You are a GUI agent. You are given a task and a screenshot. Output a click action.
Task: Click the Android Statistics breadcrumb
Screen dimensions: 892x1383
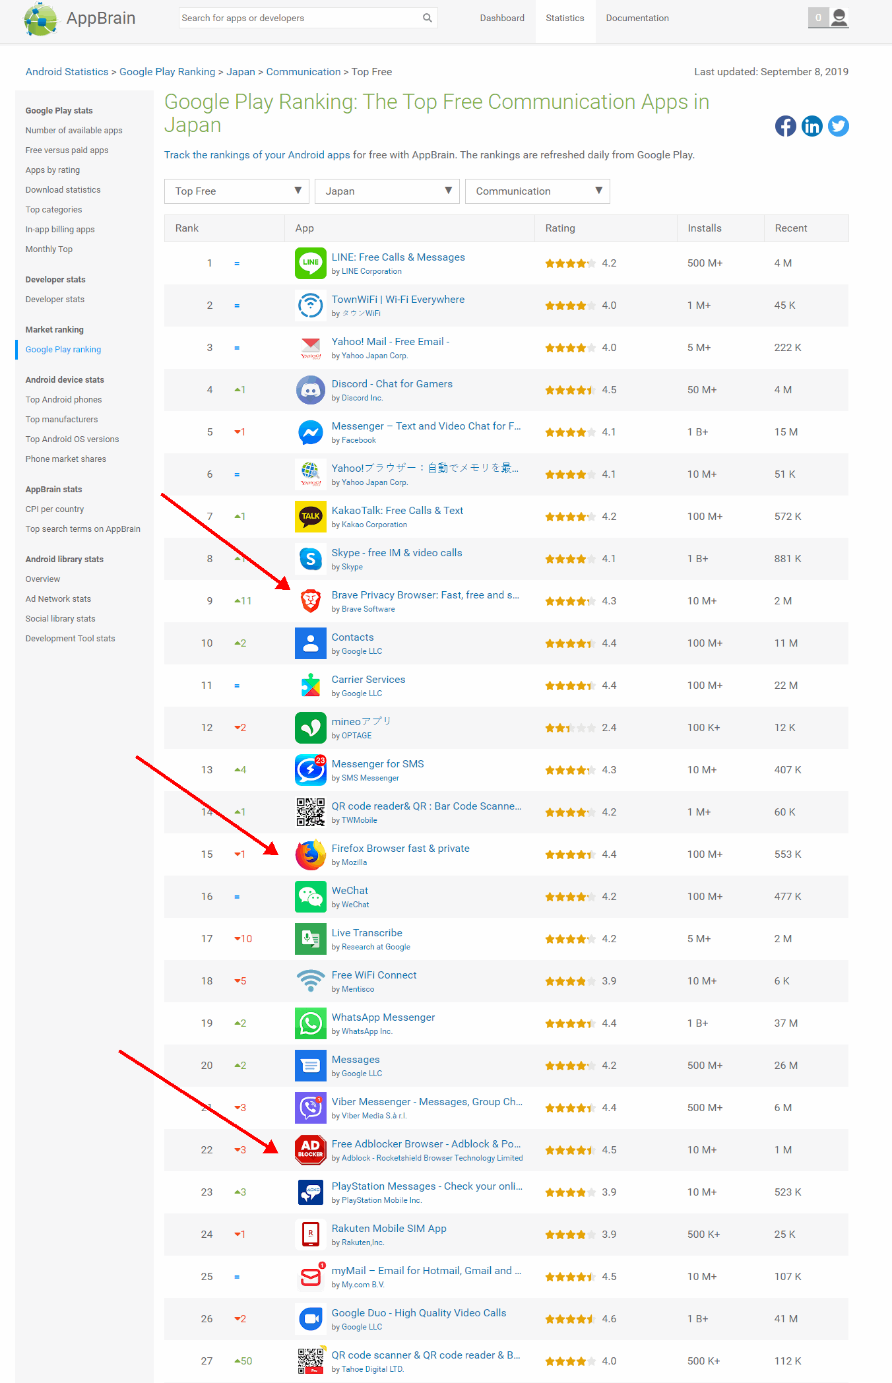click(67, 72)
